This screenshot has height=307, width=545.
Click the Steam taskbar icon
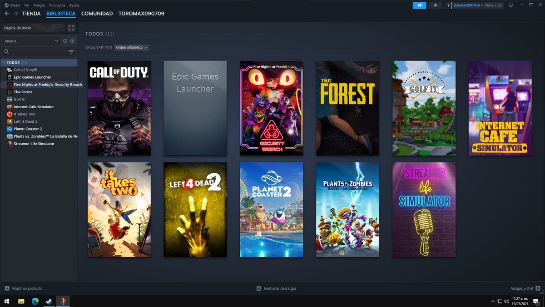point(49,301)
